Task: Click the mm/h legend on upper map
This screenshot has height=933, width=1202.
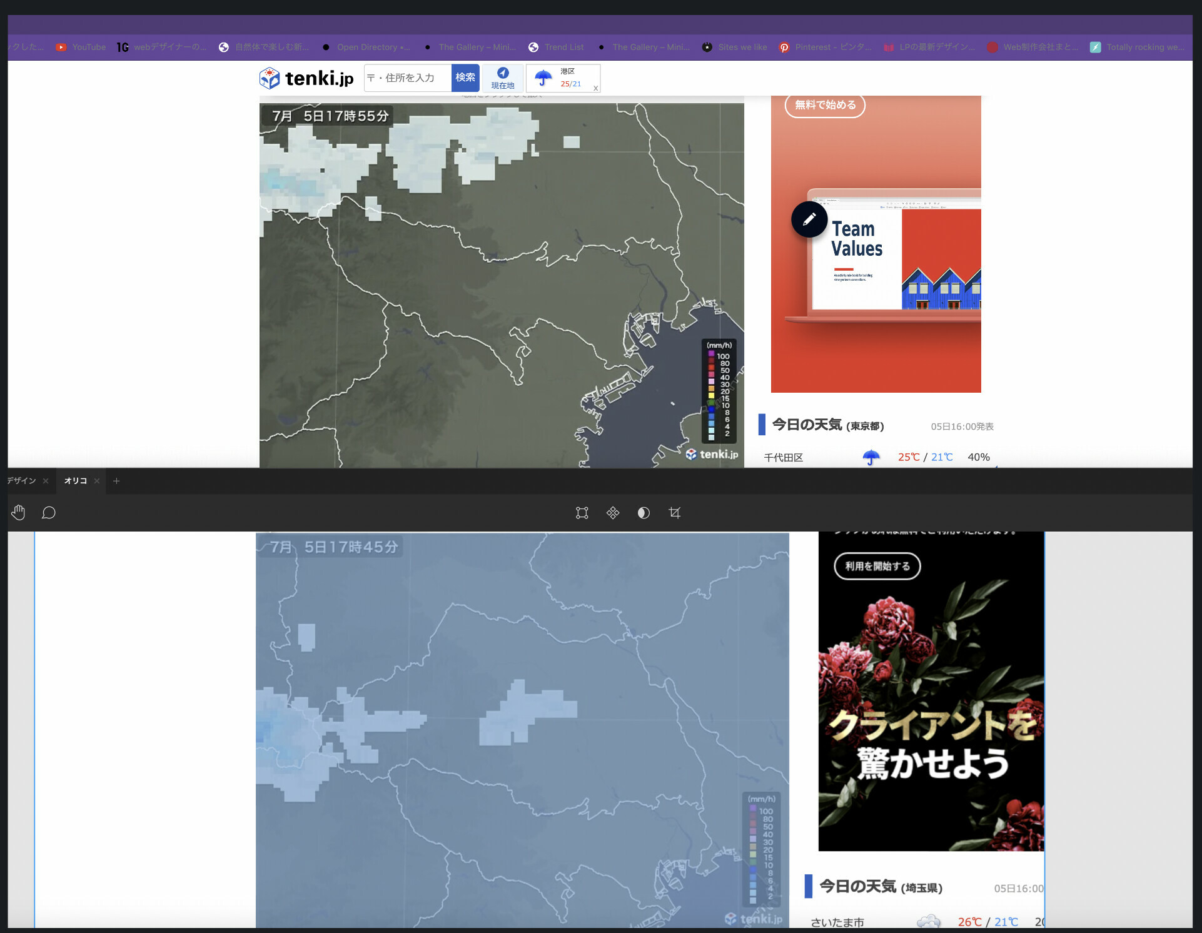Action: pos(719,391)
